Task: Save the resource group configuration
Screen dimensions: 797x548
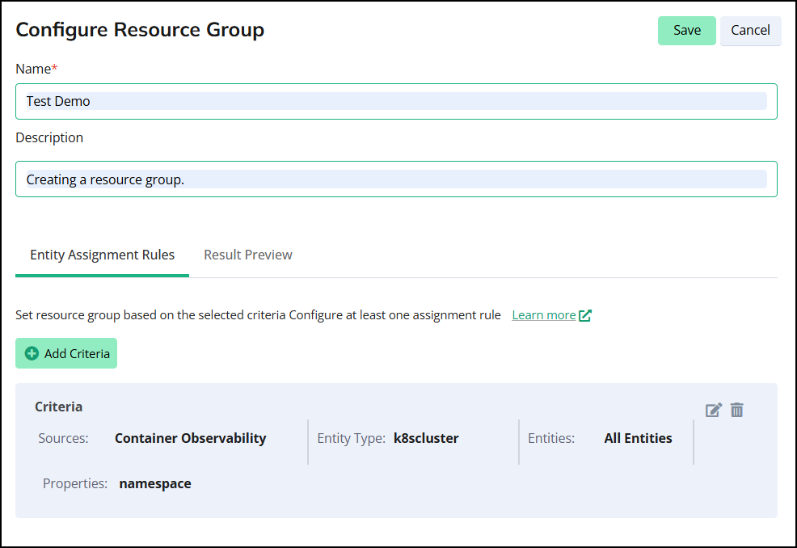Action: click(686, 31)
